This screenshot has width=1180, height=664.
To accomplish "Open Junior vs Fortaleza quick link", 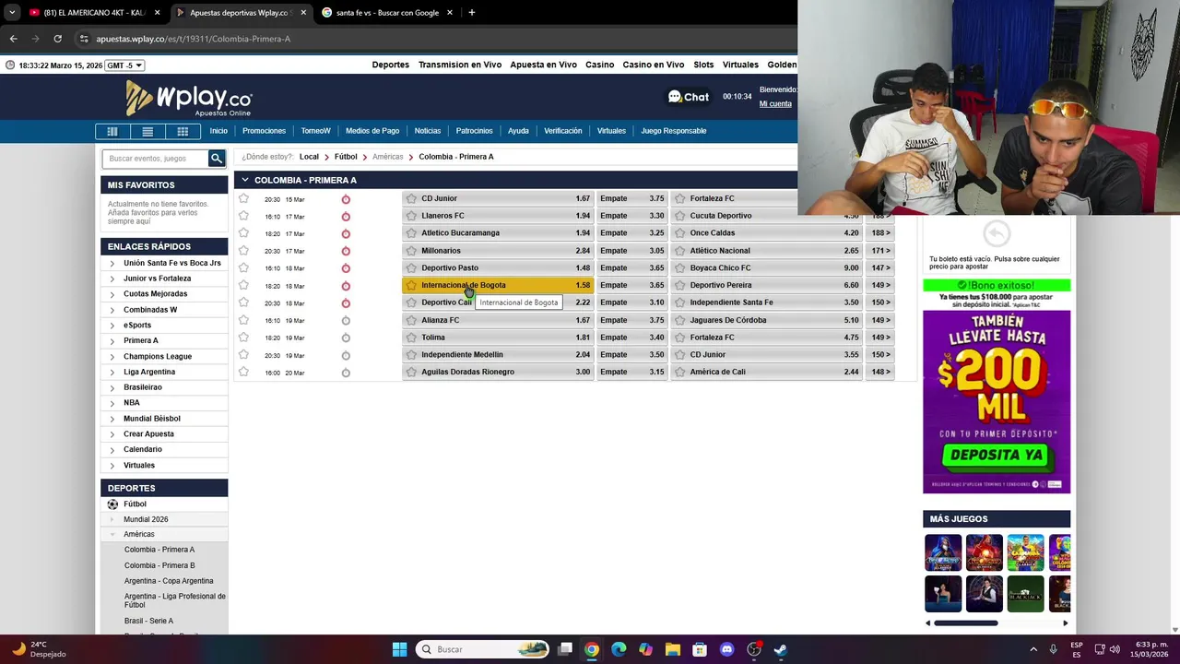I will click(x=158, y=279).
